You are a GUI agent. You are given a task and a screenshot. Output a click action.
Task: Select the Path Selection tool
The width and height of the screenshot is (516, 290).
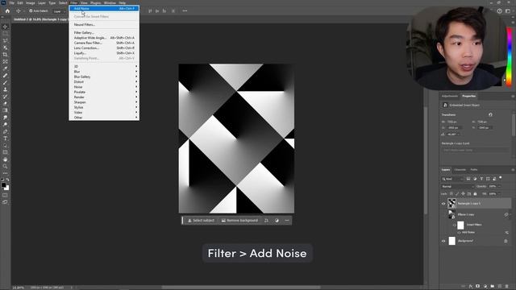[5, 145]
